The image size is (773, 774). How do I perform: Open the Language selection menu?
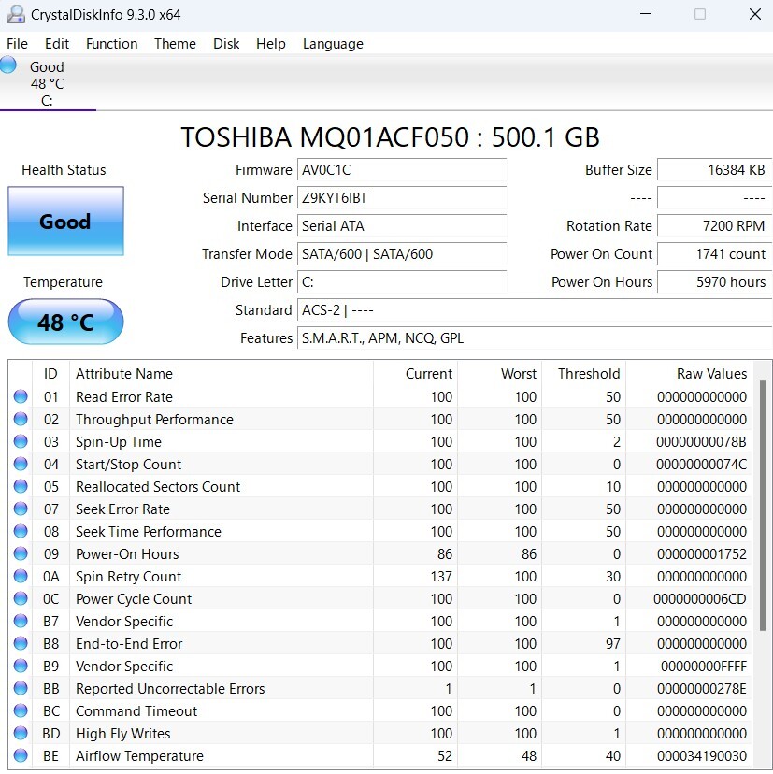[x=332, y=43]
